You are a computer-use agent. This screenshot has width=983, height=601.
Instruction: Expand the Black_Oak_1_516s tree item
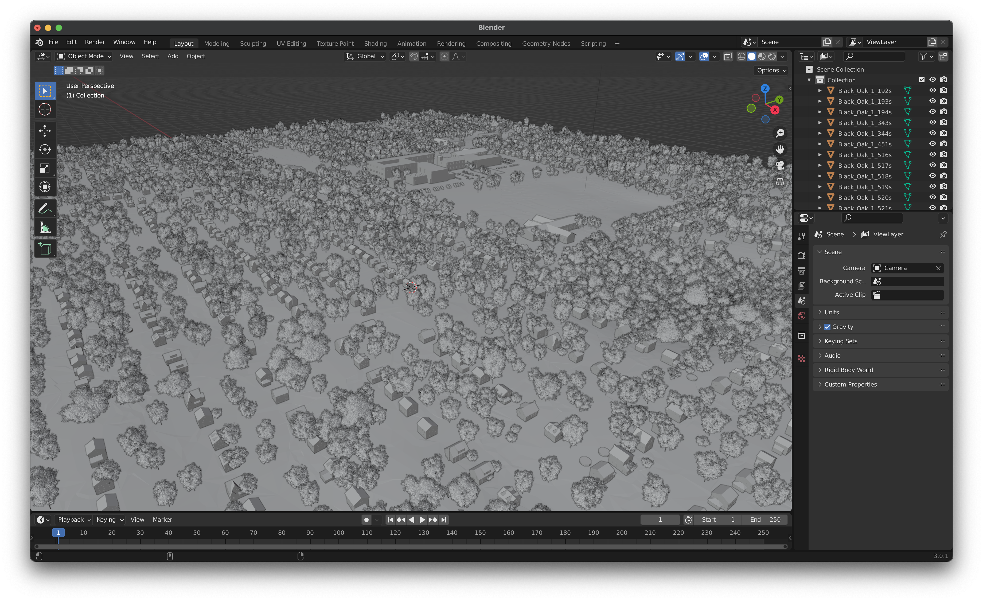pyautogui.click(x=820, y=155)
